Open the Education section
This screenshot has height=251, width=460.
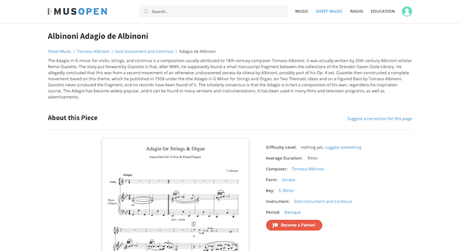382,11
